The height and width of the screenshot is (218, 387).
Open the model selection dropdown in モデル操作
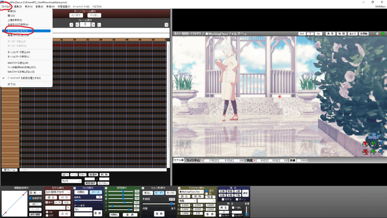tap(58, 192)
